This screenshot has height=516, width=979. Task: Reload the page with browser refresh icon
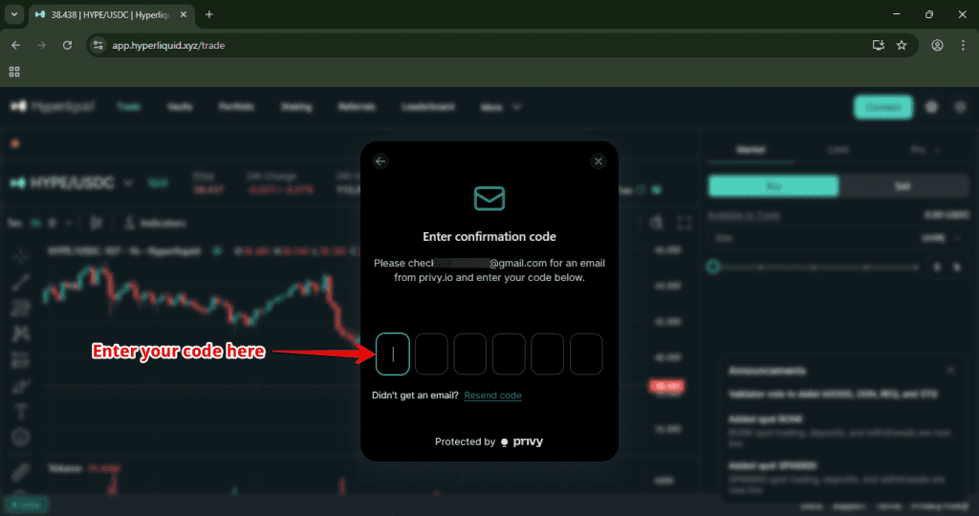pos(67,45)
